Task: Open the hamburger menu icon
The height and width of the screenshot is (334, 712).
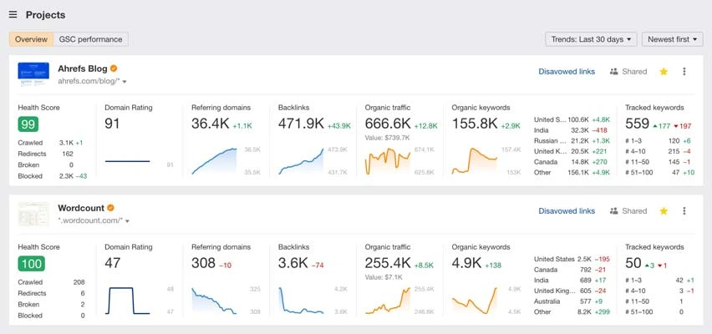Action: click(x=13, y=15)
